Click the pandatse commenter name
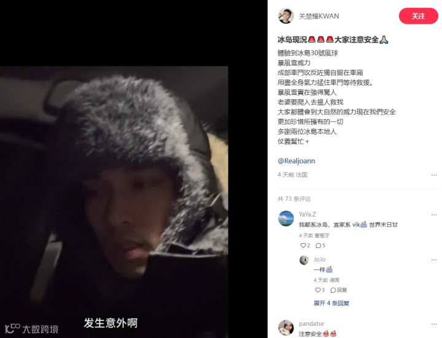Viewport: 442px width, 338px height. [x=311, y=324]
